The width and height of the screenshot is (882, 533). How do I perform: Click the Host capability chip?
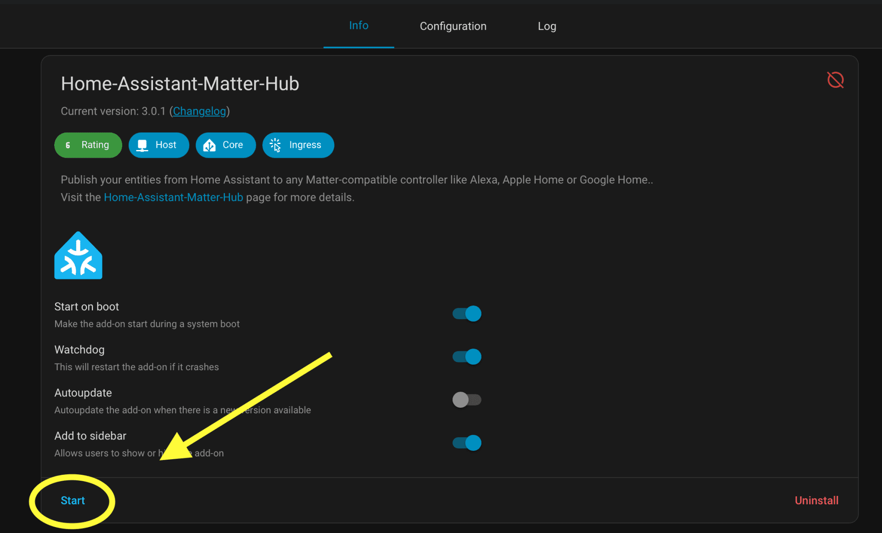[158, 145]
